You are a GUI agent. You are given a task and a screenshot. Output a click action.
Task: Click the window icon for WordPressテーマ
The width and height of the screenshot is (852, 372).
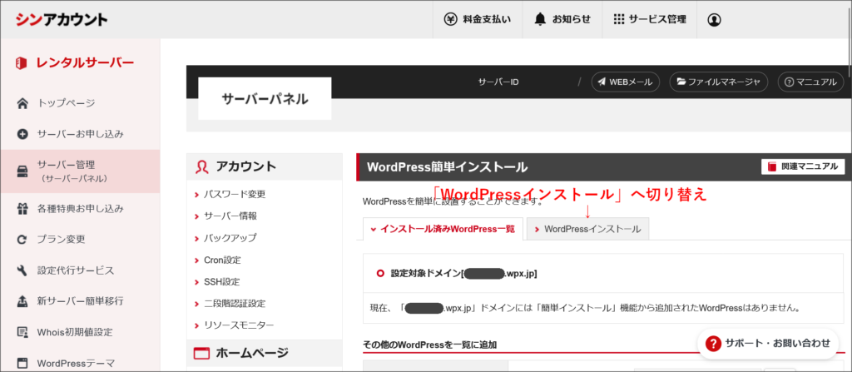(22, 363)
